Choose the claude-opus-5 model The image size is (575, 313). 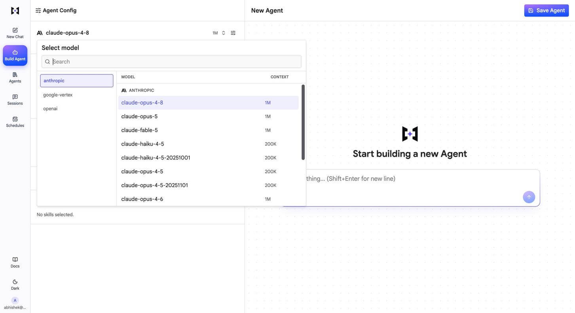(x=209, y=116)
